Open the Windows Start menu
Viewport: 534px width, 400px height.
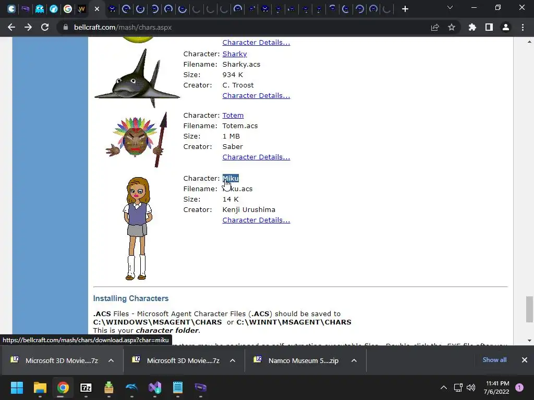pos(17,387)
